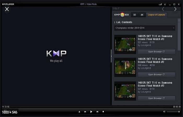Click 'by LoLegend' under Final Match #2
The width and height of the screenshot is (183, 117).
[x=144, y=68]
